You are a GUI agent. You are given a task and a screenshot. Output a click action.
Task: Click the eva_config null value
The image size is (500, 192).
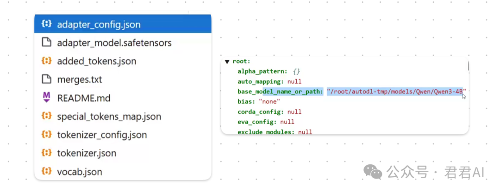[x=287, y=122]
